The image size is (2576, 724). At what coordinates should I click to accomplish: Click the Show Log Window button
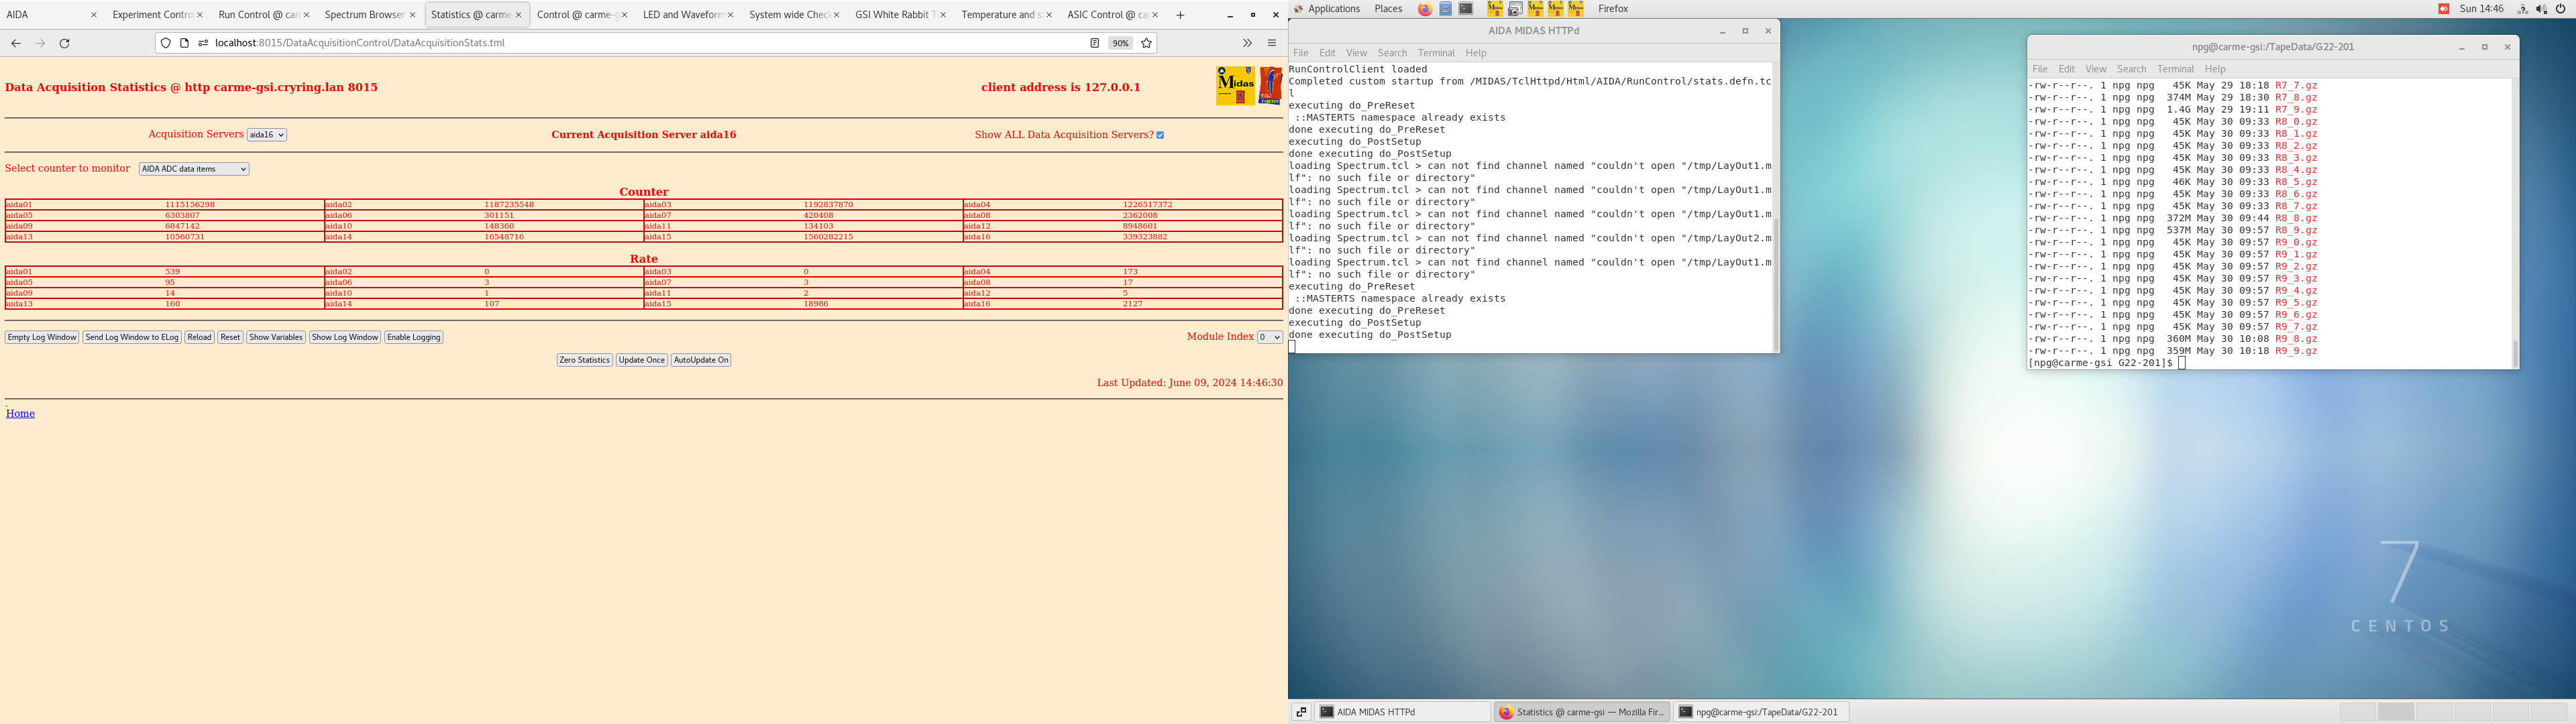343,337
